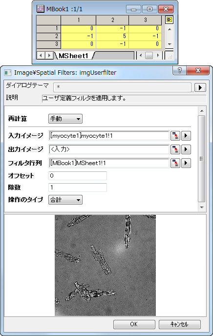Click the 除数 input field

[x=78, y=188]
